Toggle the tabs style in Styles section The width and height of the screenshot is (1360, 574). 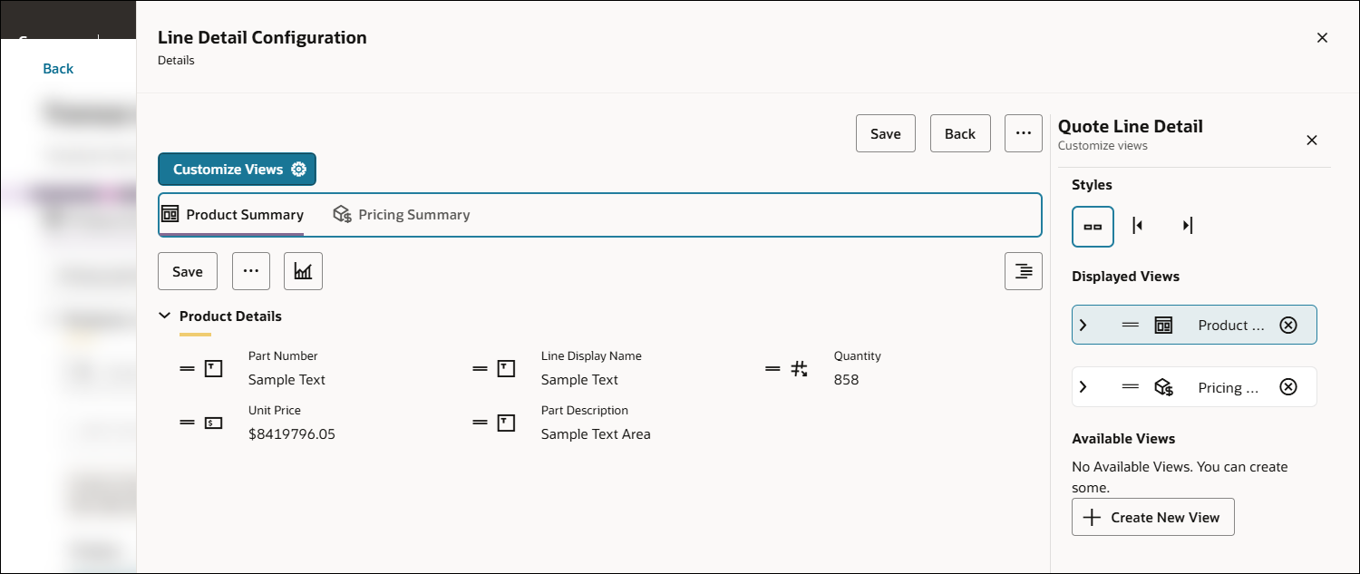click(x=1093, y=227)
